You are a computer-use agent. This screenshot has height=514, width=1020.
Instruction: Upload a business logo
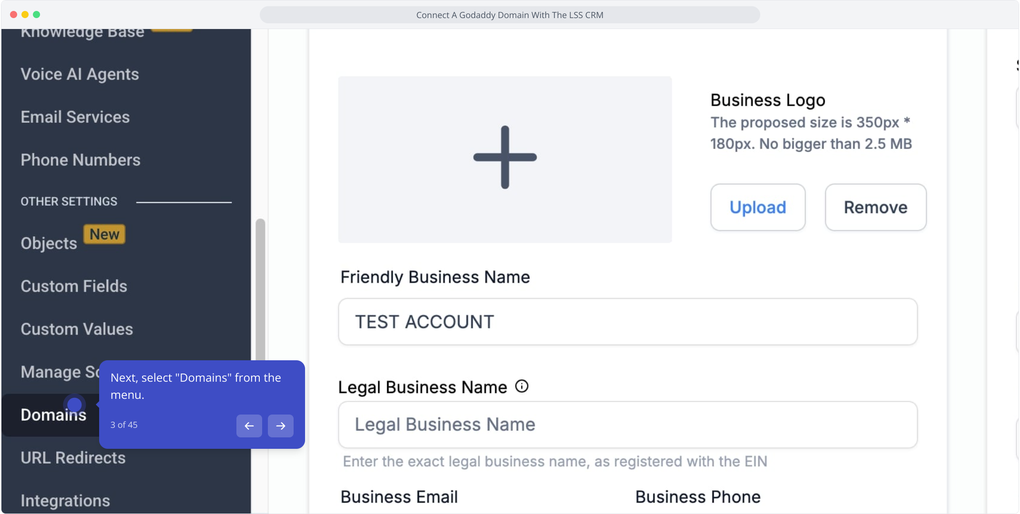(758, 208)
